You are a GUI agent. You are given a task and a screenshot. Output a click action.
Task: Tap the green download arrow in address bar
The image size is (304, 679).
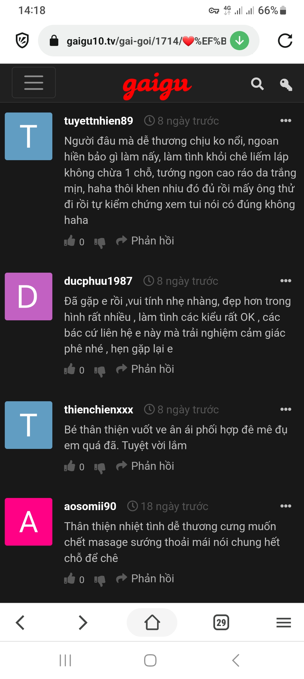[240, 41]
